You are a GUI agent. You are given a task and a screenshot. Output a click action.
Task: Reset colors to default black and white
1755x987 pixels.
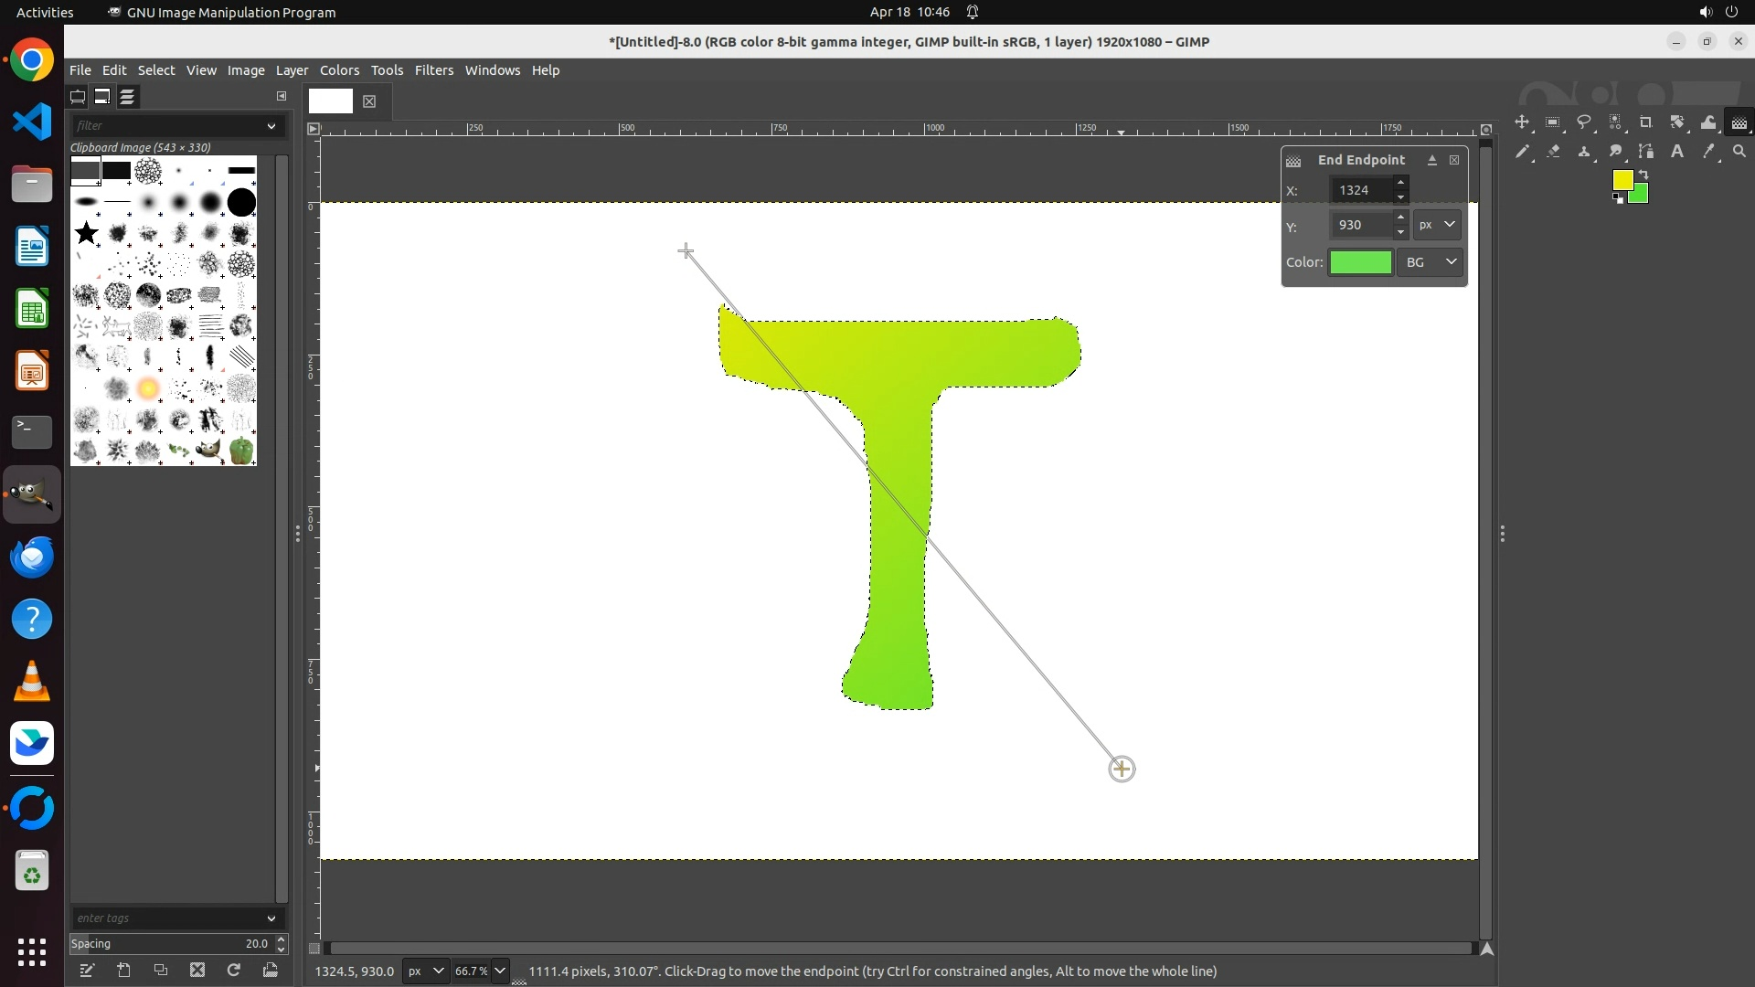[1618, 199]
